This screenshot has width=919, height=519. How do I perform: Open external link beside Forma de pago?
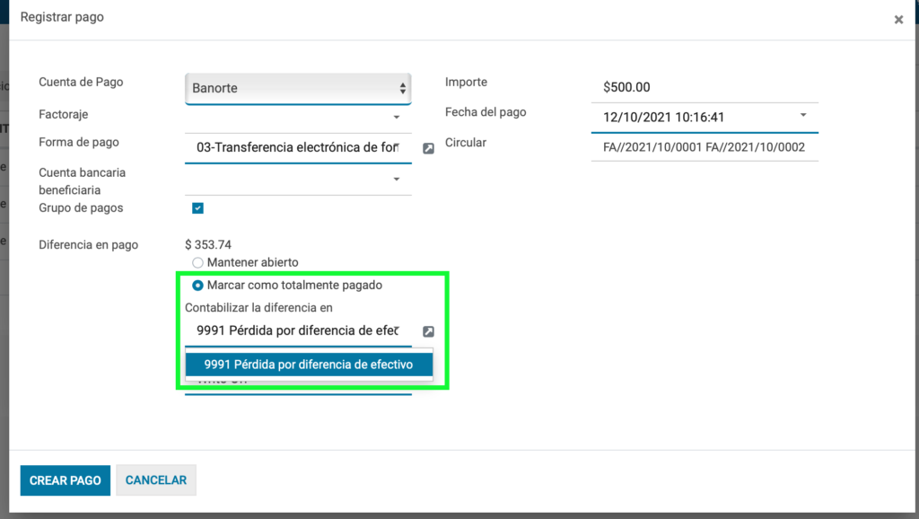pos(428,148)
